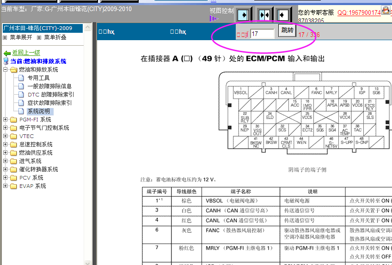Click the 催化转换器系统 folder icon
Viewport: 392px width, 265px height.
click(14, 169)
